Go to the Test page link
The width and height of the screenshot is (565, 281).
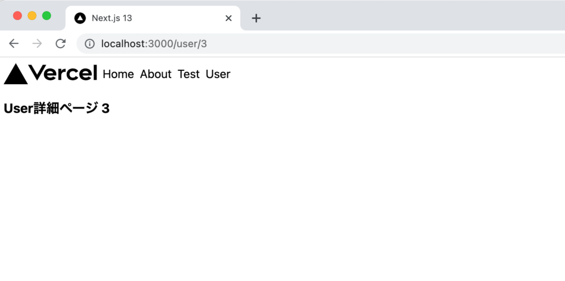188,74
